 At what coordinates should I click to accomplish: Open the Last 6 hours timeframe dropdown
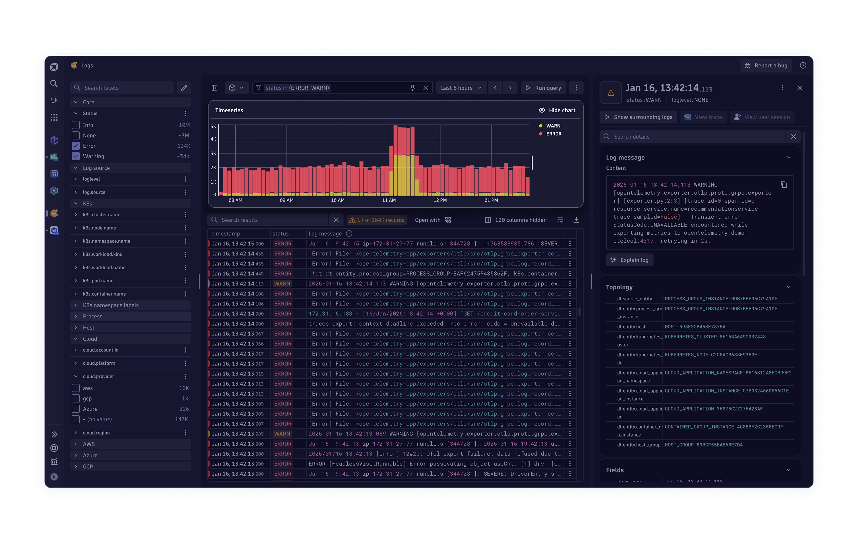461,88
